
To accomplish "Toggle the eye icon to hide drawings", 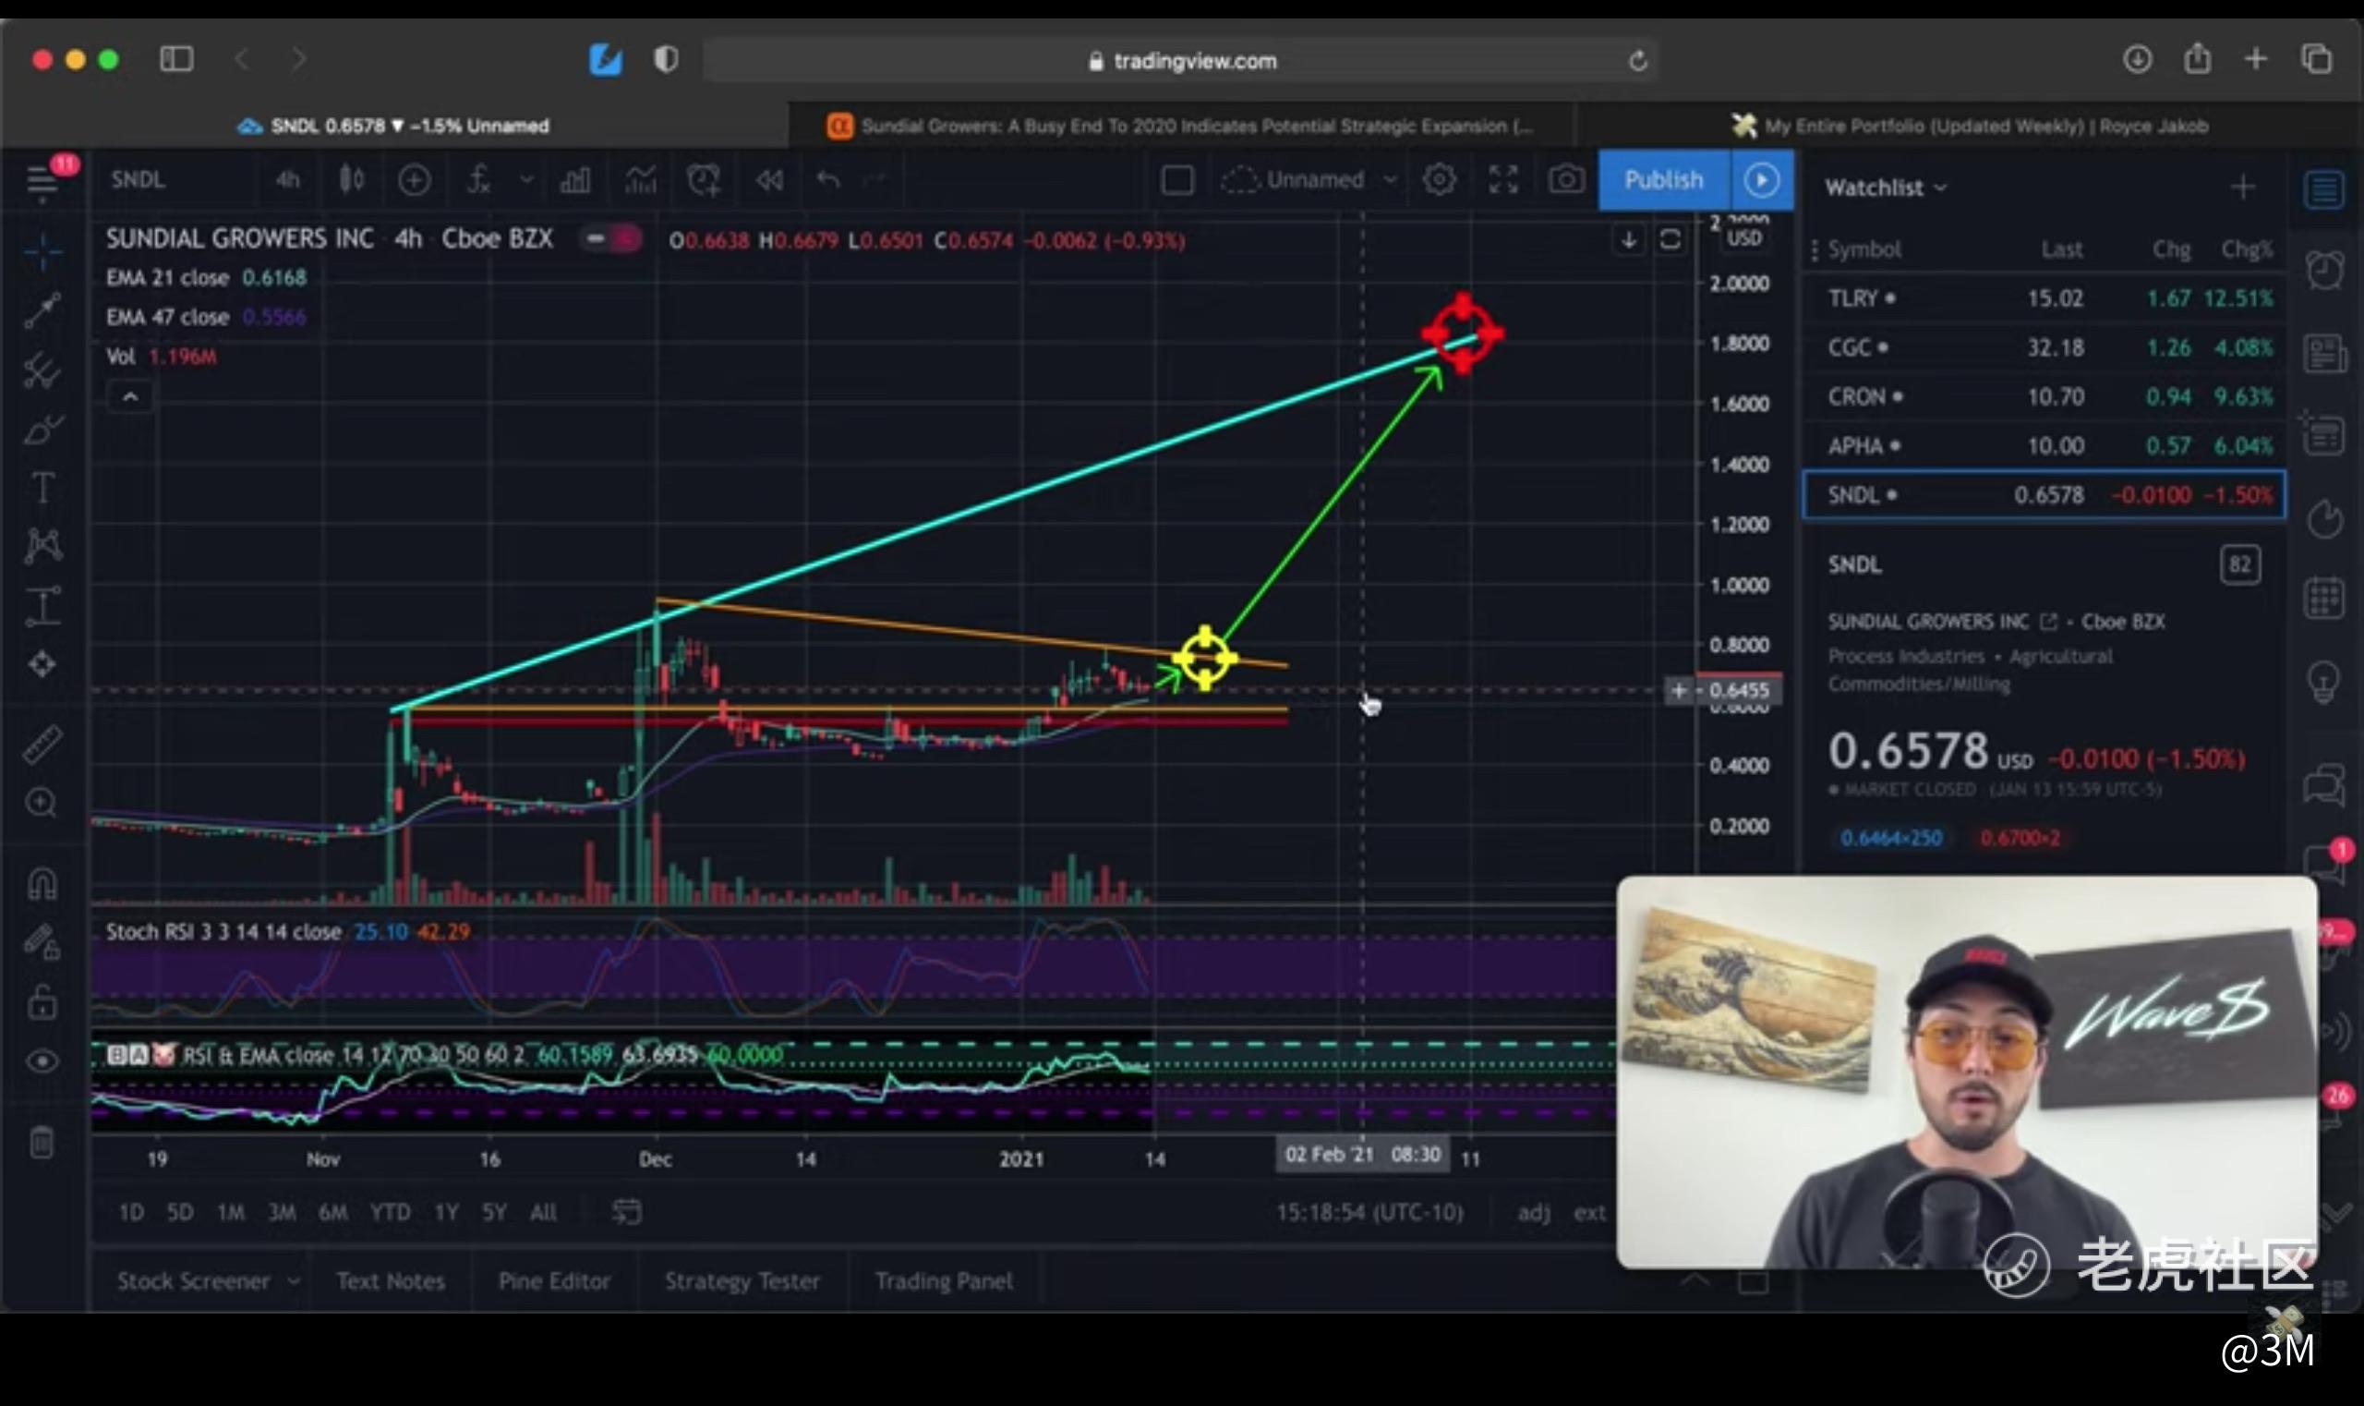I will [x=42, y=1061].
